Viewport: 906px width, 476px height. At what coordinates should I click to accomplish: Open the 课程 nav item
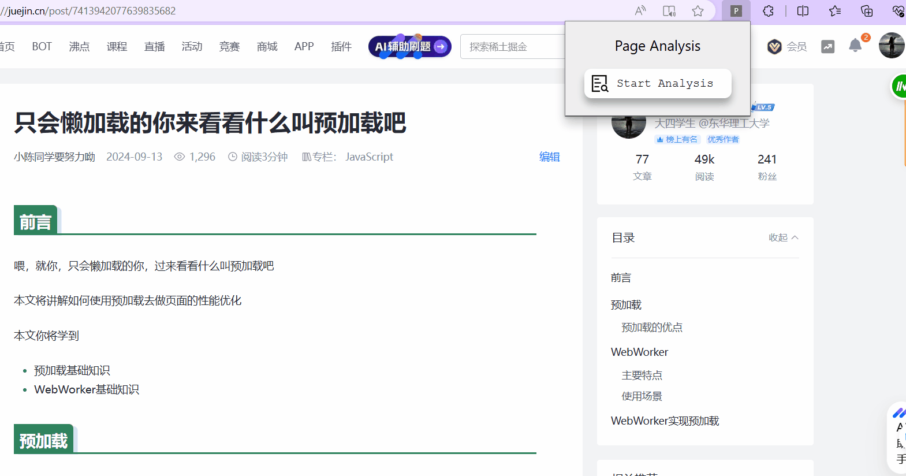click(117, 47)
